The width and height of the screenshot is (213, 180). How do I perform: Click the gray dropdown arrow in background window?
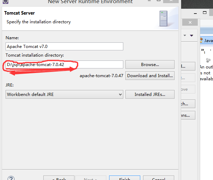185,35
